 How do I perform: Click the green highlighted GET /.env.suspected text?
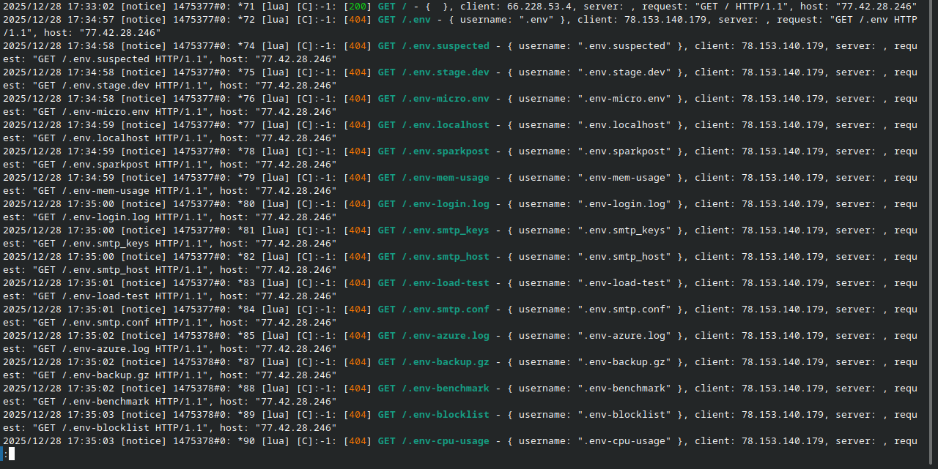[x=433, y=45]
